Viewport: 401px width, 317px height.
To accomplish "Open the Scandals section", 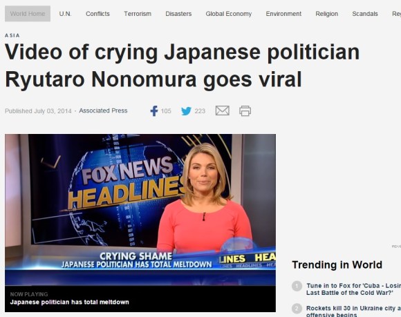I will tap(365, 14).
